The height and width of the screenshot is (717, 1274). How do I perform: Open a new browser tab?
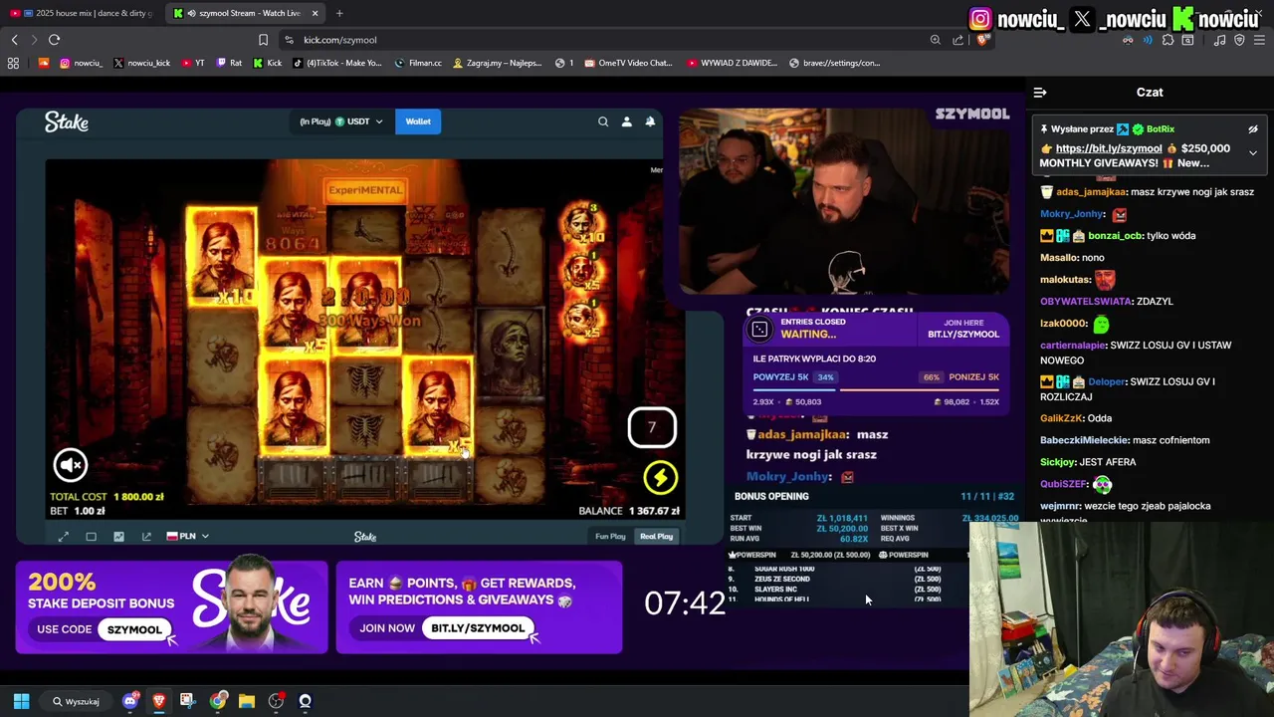click(x=339, y=13)
